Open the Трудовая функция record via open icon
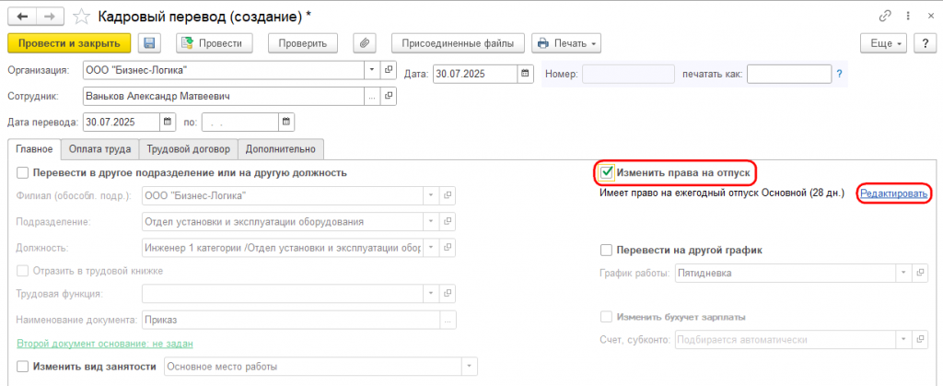This screenshot has height=386, width=943. point(448,293)
